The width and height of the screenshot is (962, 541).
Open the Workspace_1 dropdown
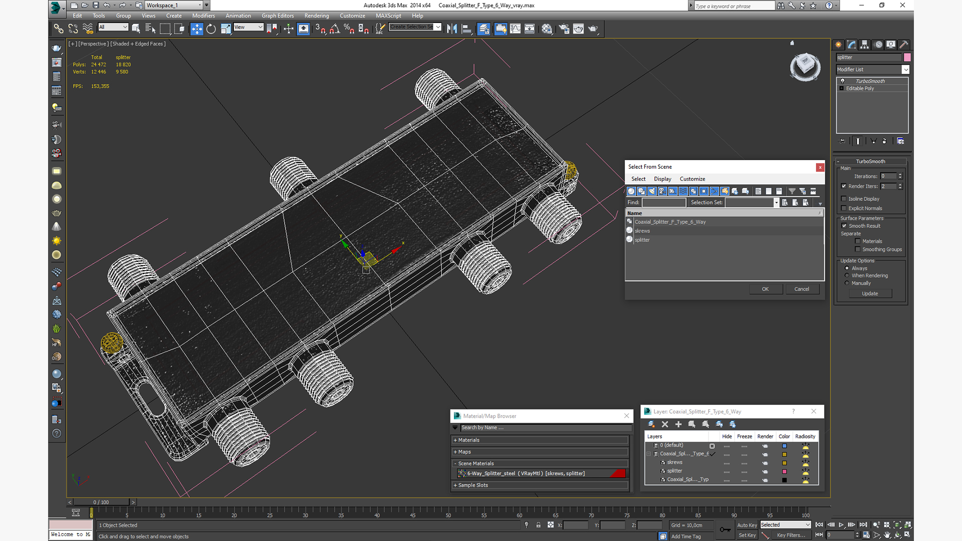click(174, 5)
